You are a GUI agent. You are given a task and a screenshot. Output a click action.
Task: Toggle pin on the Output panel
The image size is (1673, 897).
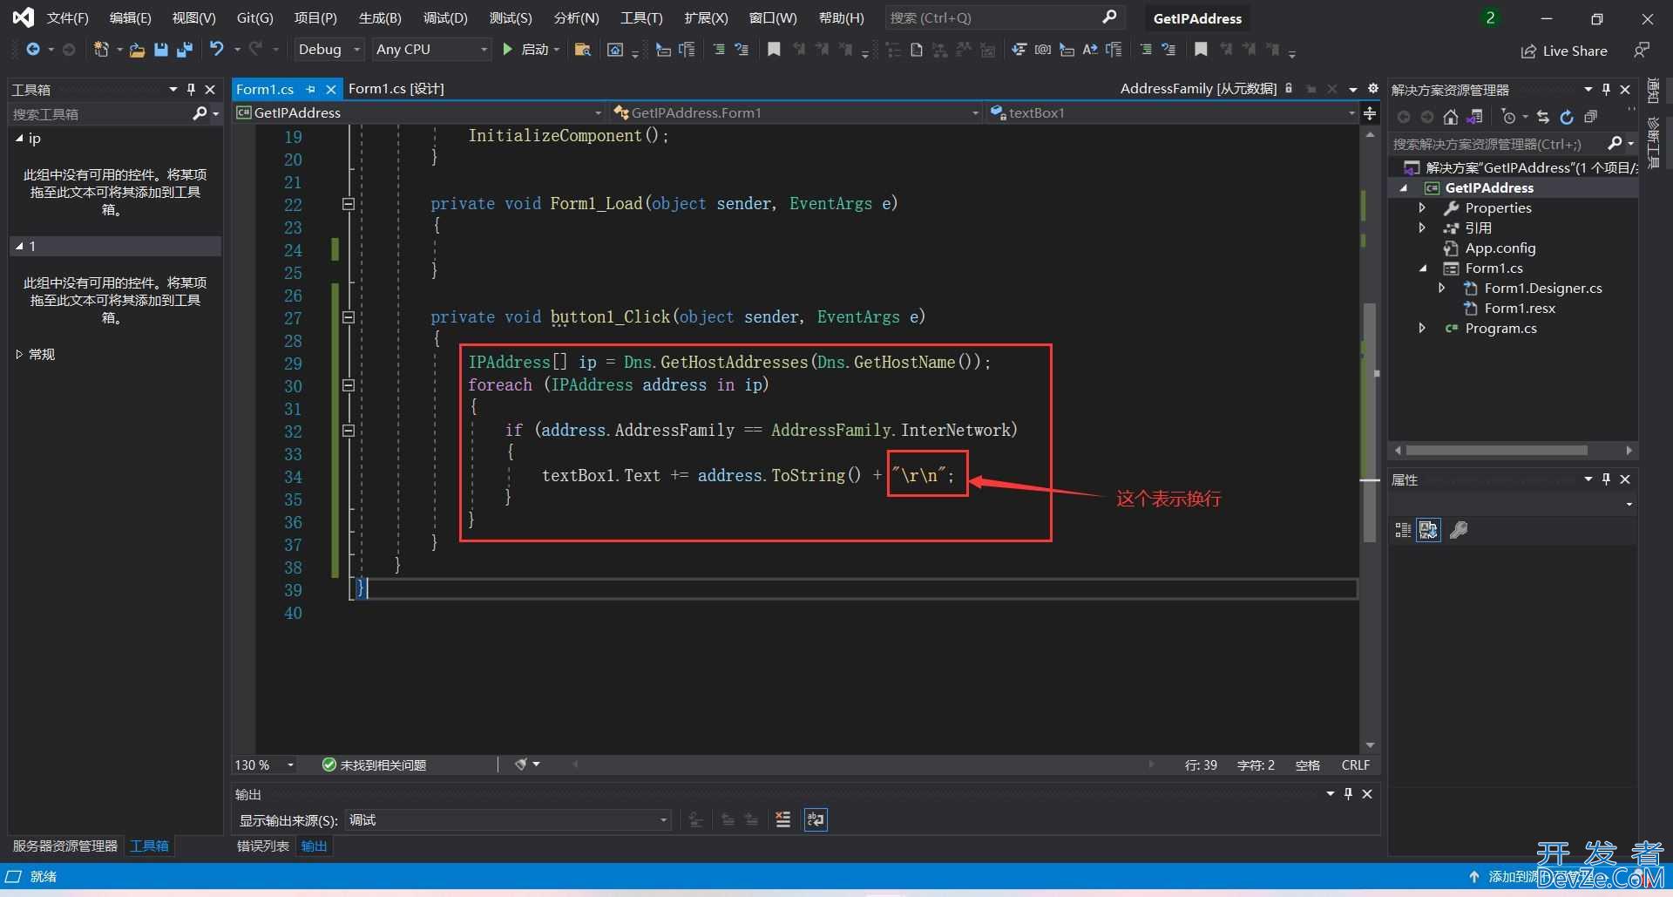[1349, 793]
